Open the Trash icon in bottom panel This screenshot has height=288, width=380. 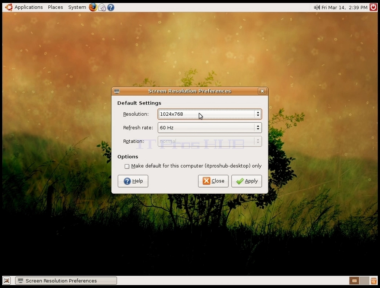click(x=374, y=281)
